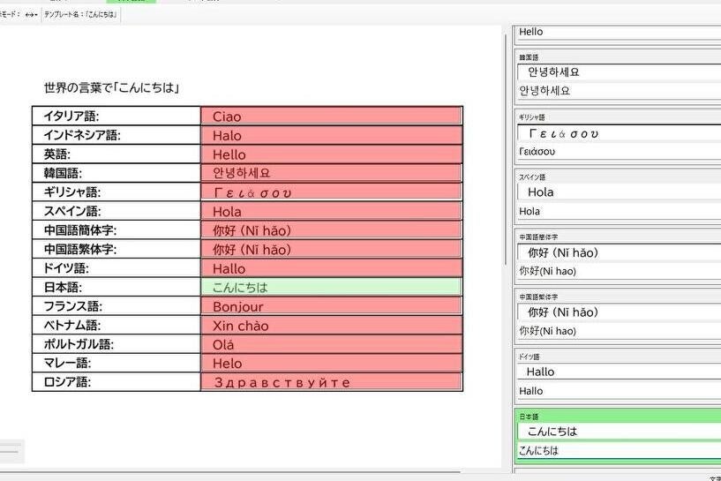Screen dimensions: 721x481
Task: Open the display mode arrow dropdown
Action: pos(31,15)
